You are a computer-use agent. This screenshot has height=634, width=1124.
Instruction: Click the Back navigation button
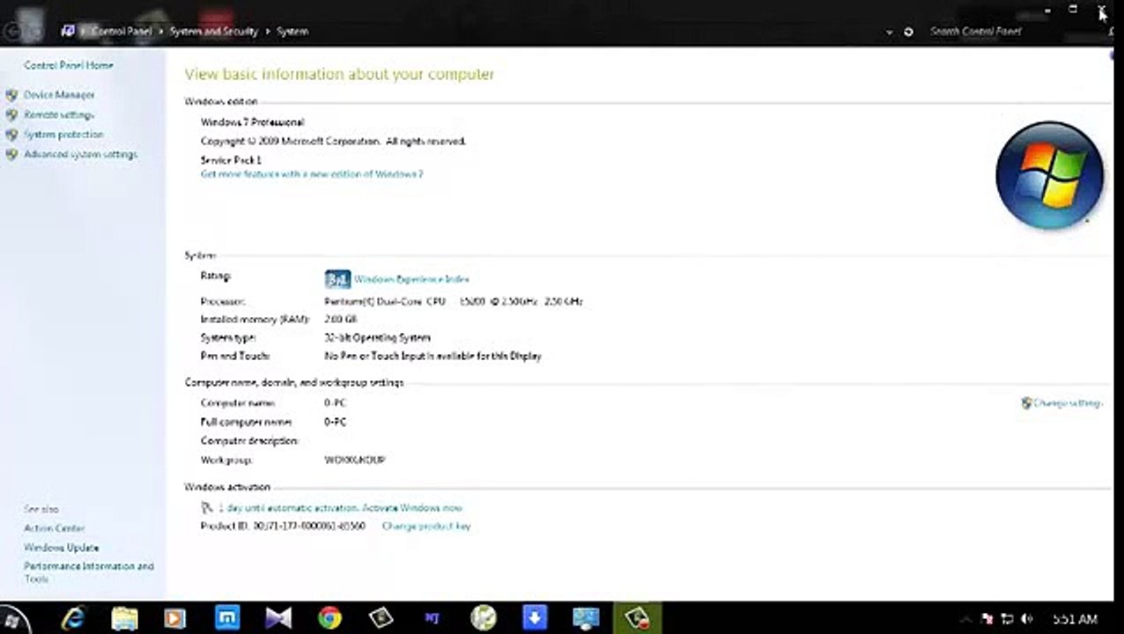tap(11, 31)
